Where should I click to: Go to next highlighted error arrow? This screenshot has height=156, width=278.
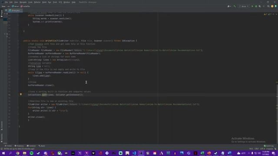click(276, 14)
